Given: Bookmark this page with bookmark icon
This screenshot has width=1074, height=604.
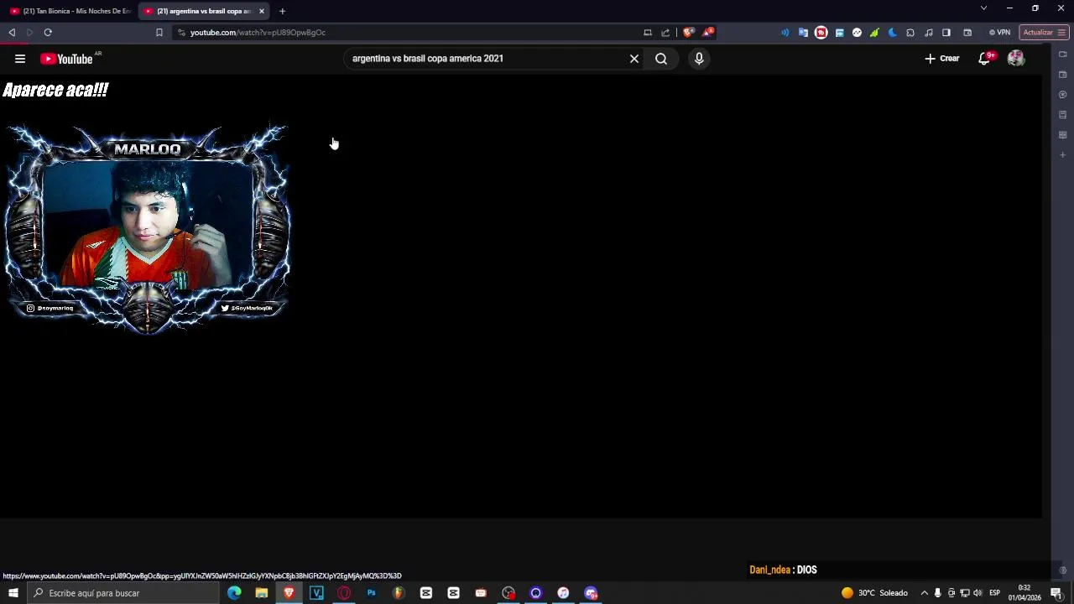Looking at the screenshot, I should [159, 33].
